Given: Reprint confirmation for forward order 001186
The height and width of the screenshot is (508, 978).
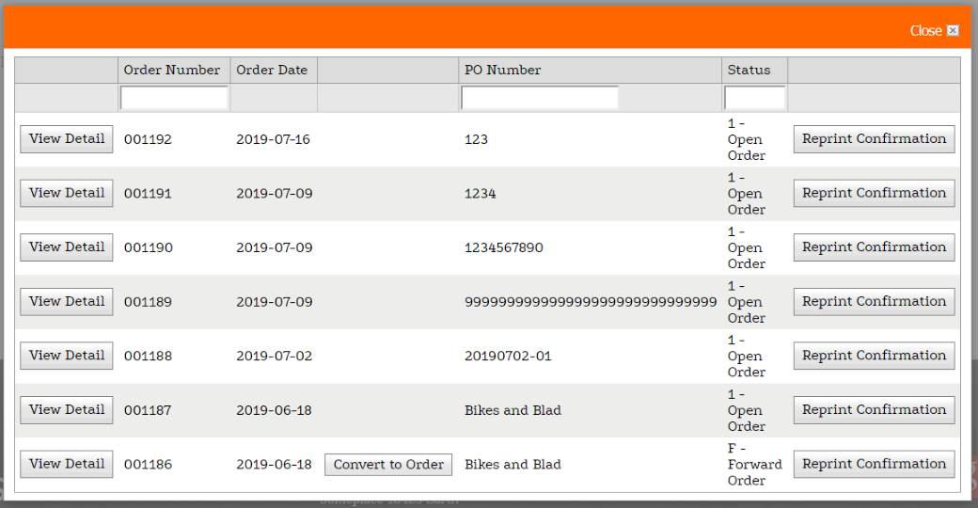Looking at the screenshot, I should pos(874,464).
